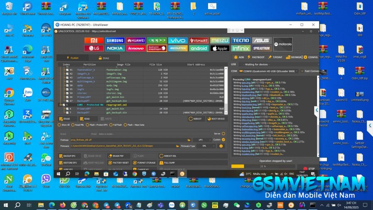The width and height of the screenshot is (373, 210).
Task: Choose the Samsung brand tile
Action: 115,41
